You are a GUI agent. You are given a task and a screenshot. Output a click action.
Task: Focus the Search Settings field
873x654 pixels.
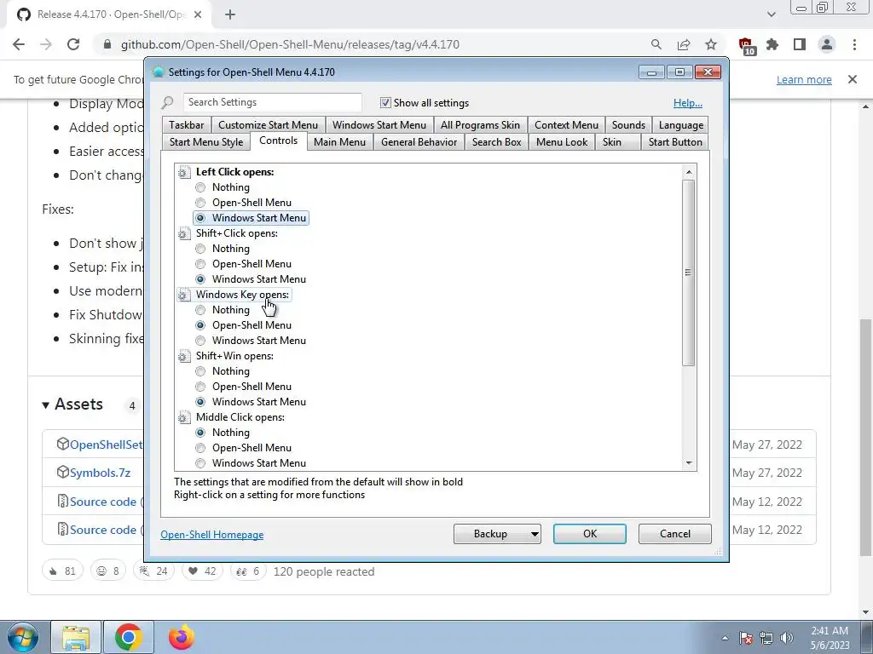(x=272, y=102)
